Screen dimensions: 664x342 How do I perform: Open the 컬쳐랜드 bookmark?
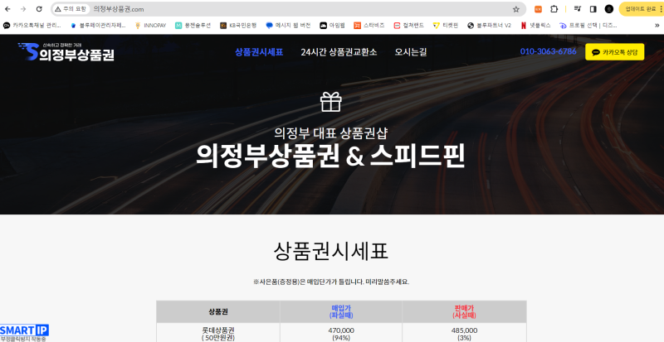pyautogui.click(x=408, y=26)
